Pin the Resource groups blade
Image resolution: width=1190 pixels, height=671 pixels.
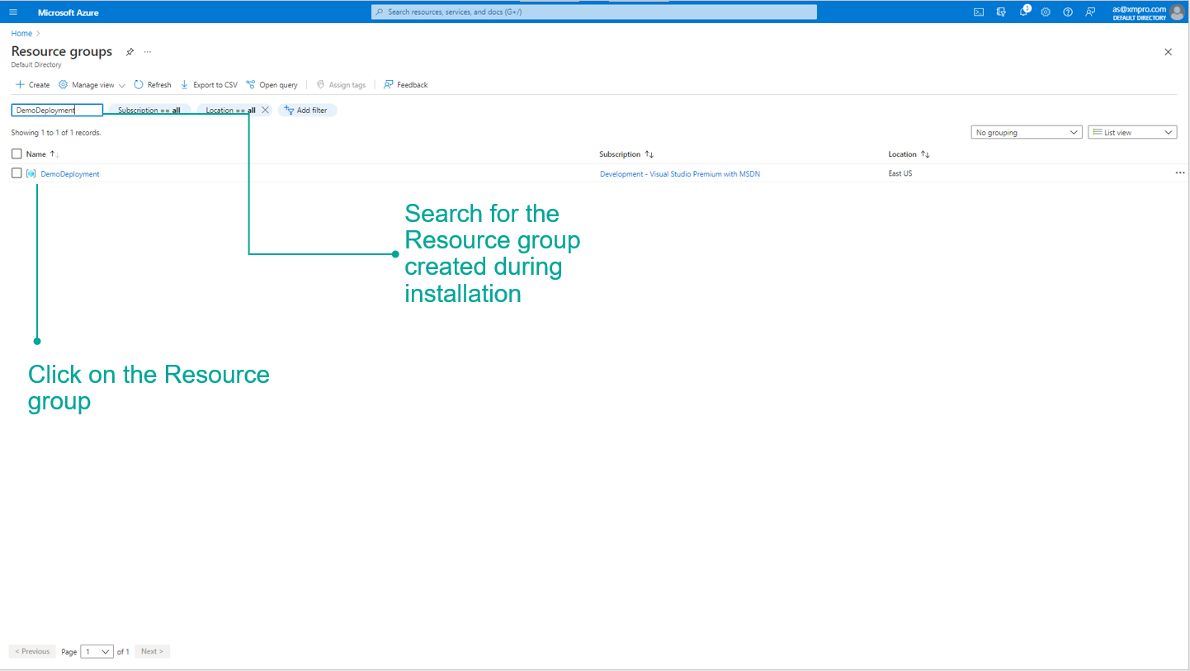[130, 52]
